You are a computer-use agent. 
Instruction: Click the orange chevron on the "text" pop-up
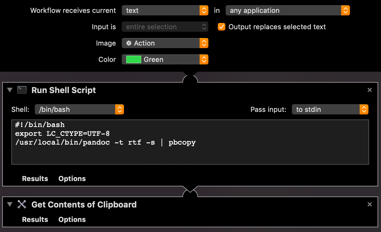204,10
